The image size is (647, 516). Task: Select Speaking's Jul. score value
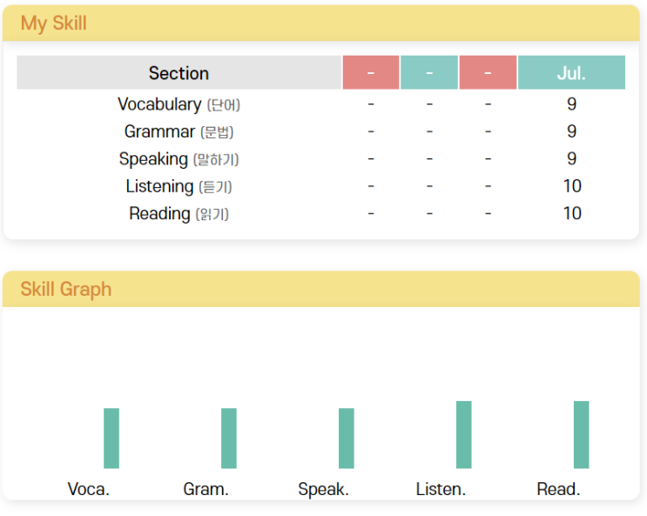coord(571,159)
